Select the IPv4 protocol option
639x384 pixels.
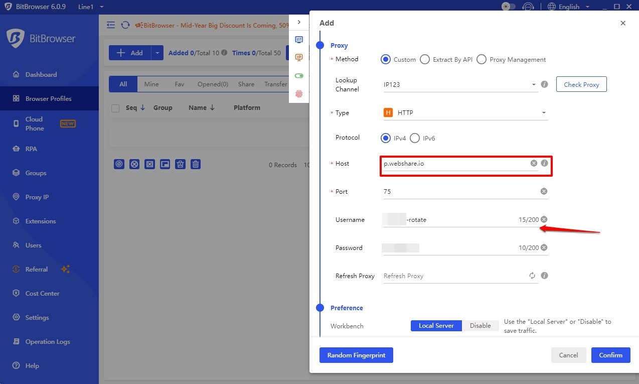pos(393,138)
